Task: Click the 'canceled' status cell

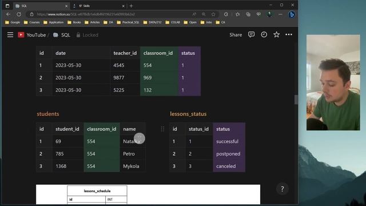Action: tap(229, 166)
